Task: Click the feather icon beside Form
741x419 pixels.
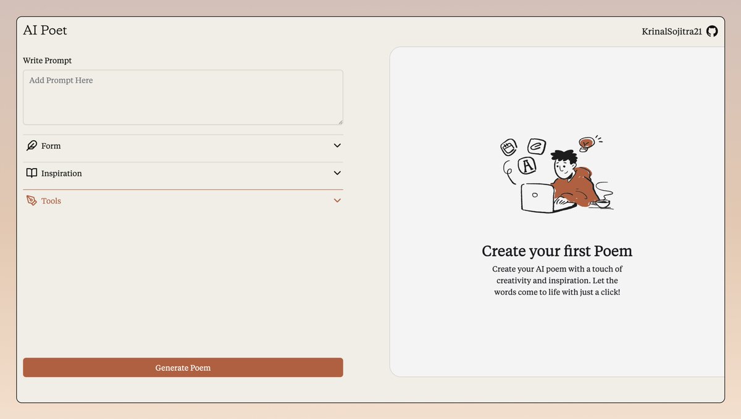Action: coord(31,146)
